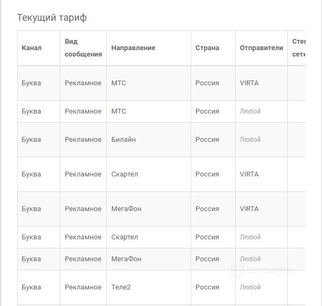Click VIRTA sender in the Скартел row

[x=249, y=174]
